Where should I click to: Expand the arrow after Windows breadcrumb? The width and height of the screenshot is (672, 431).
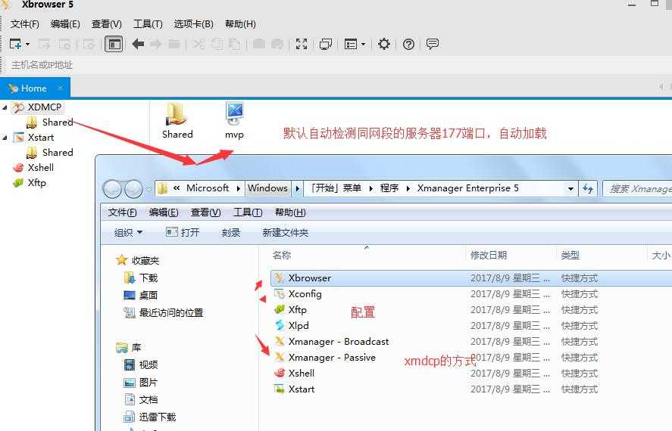point(298,188)
